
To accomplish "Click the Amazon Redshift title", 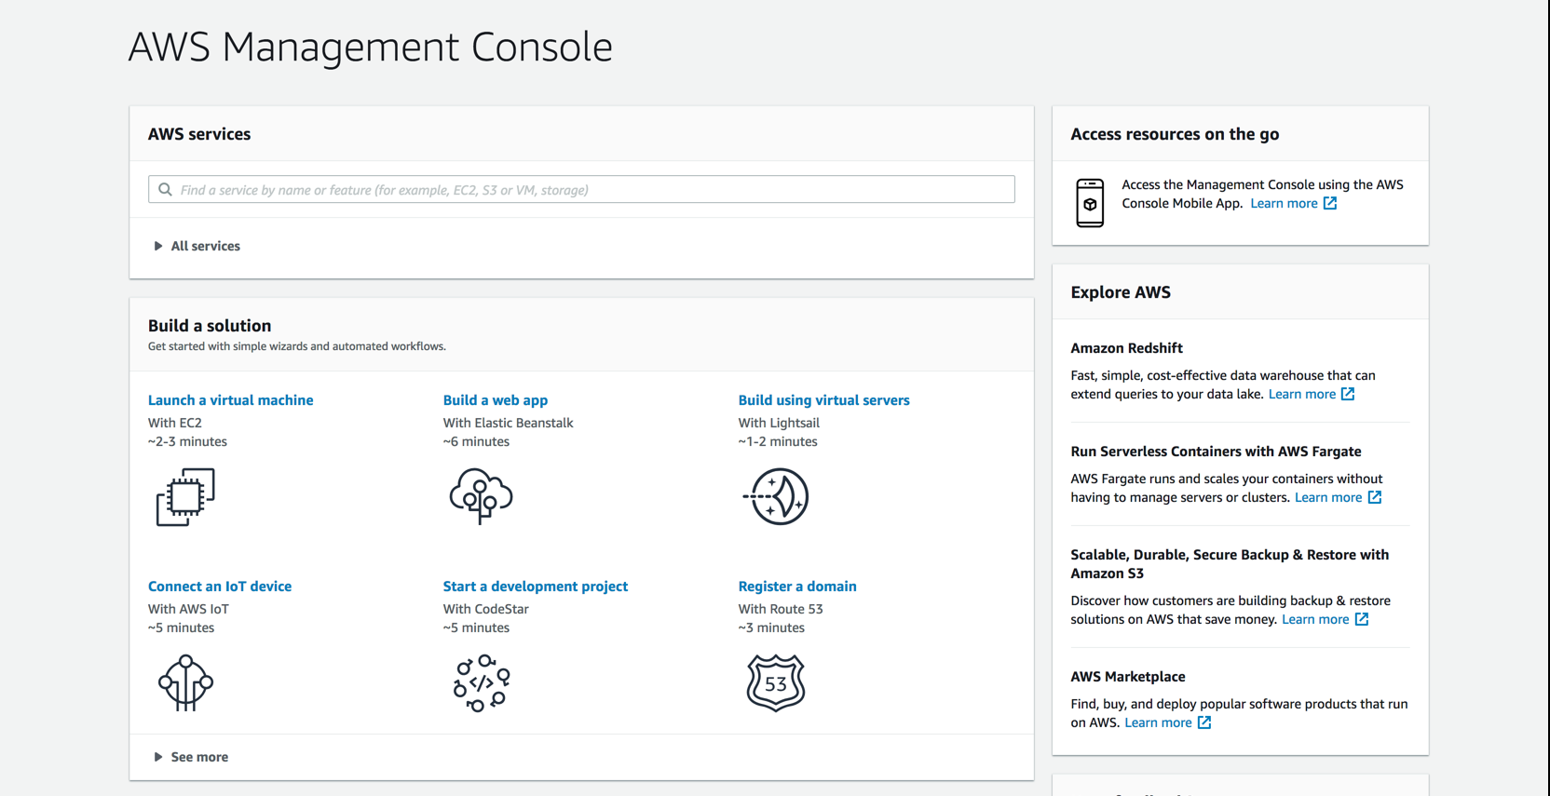I will (1126, 348).
